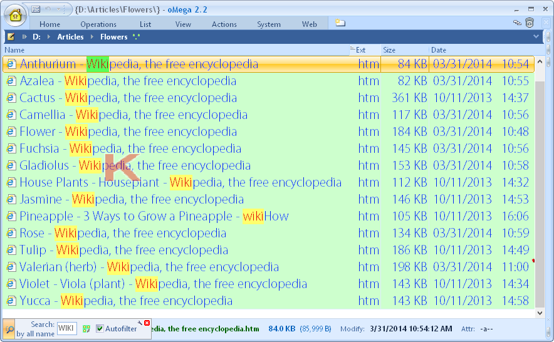Click the Gladiolus file's htm icon
Screen dimensions: 554x342
tap(11, 165)
